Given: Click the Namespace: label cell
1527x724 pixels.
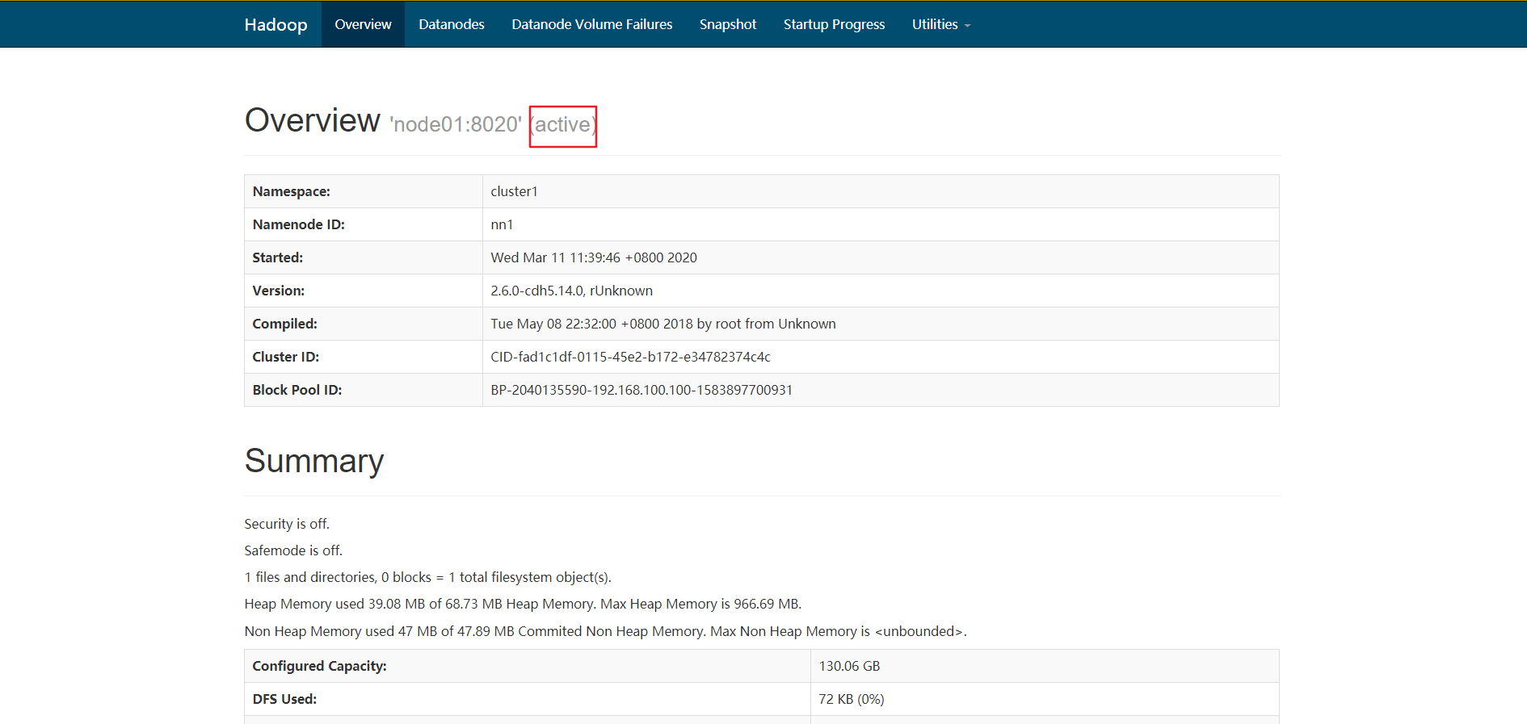Looking at the screenshot, I should click(x=364, y=191).
